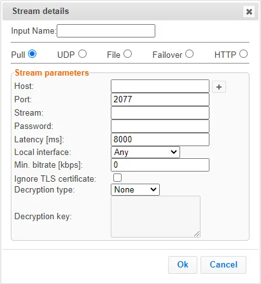This screenshot has width=261, height=284.
Task: Select the UDP radio button
Action: coord(82,54)
